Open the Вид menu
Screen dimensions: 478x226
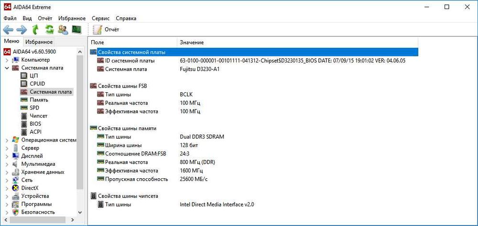click(x=27, y=18)
